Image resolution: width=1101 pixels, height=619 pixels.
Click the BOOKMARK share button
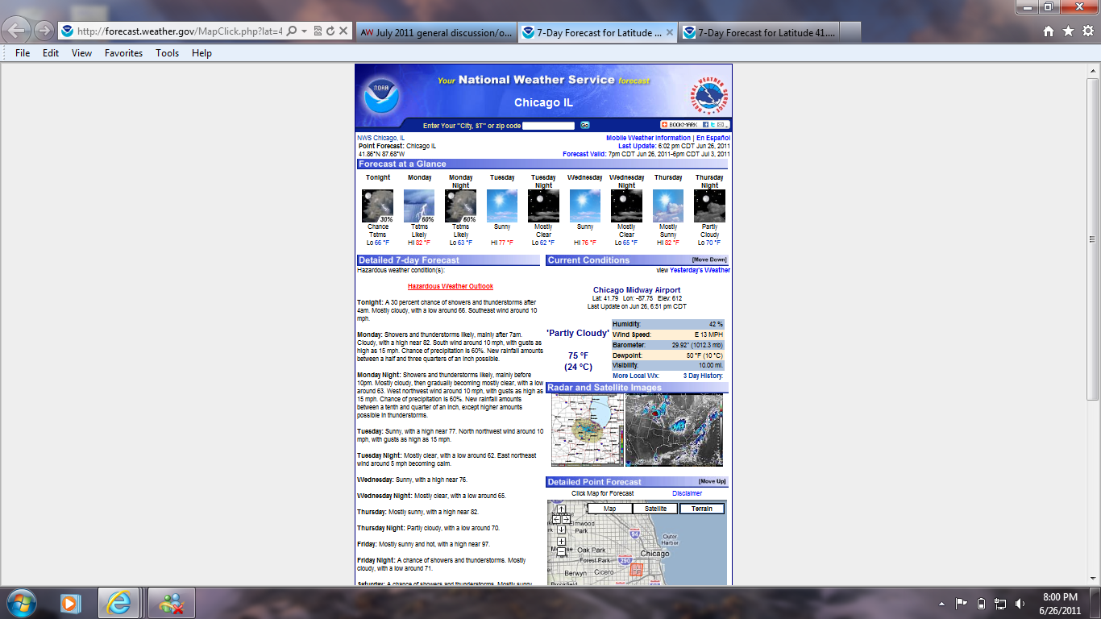[679, 125]
